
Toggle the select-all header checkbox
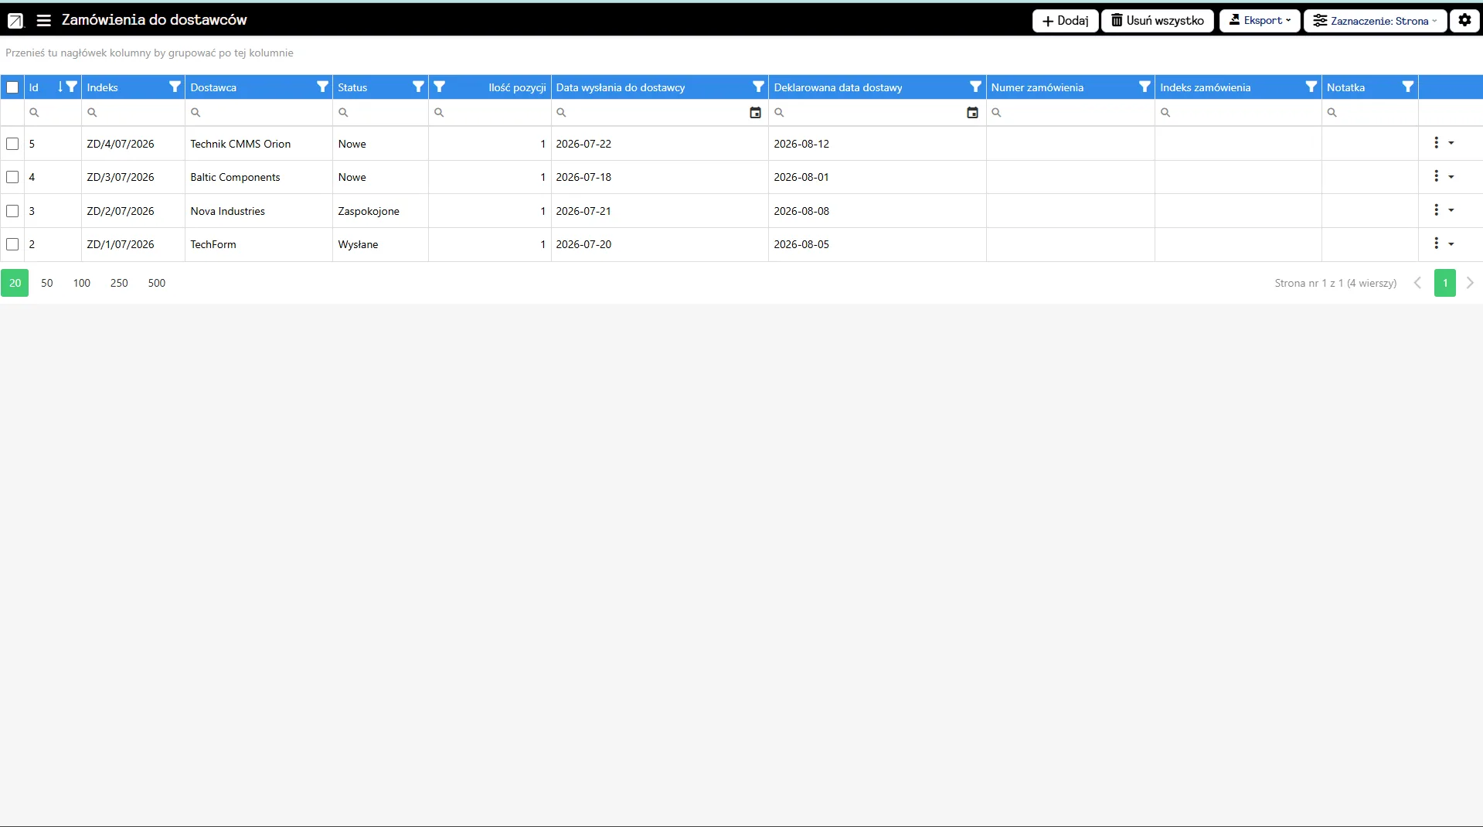(x=12, y=87)
